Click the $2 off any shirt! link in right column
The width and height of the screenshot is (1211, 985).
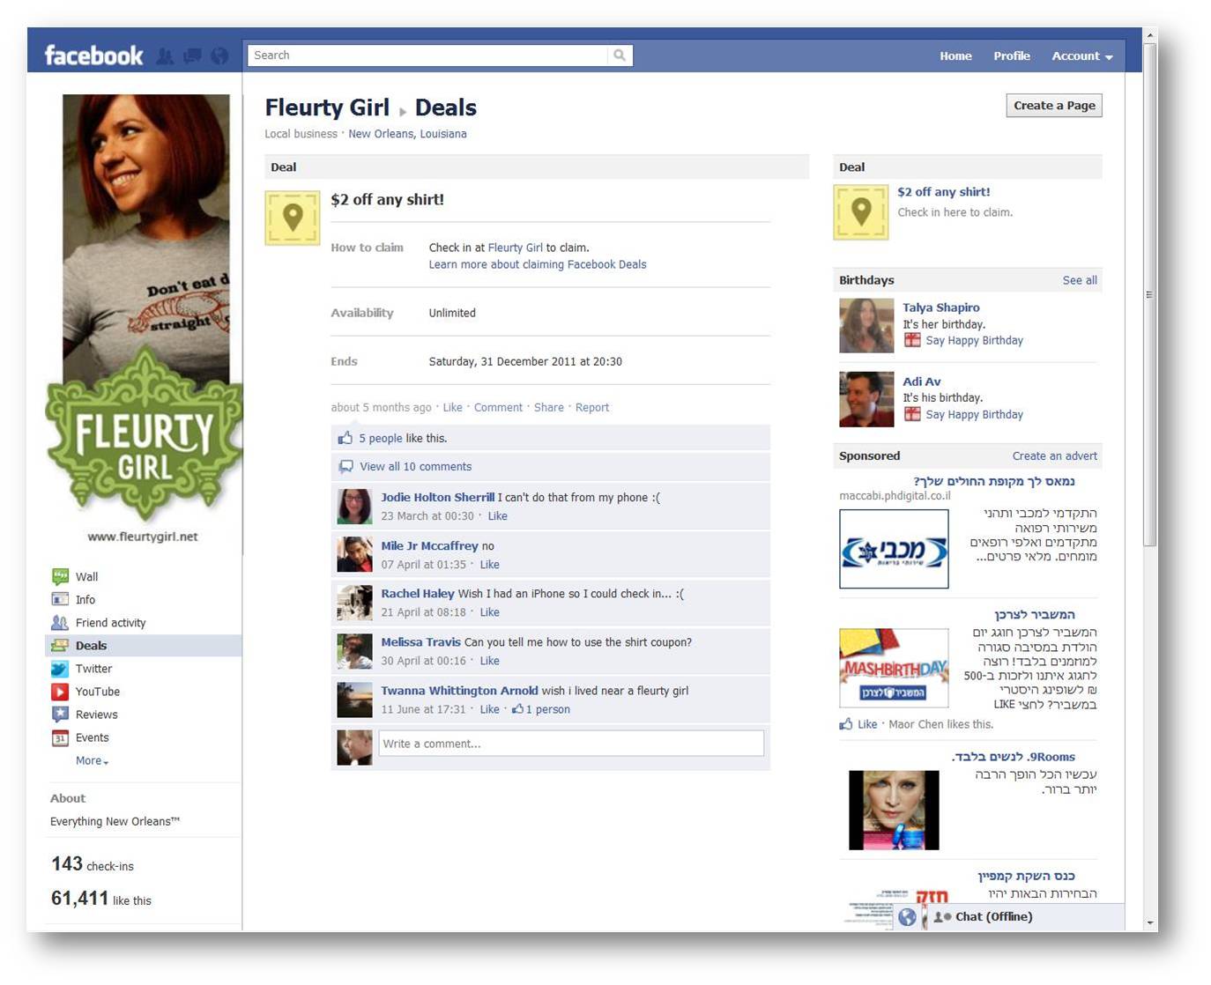[x=944, y=192]
